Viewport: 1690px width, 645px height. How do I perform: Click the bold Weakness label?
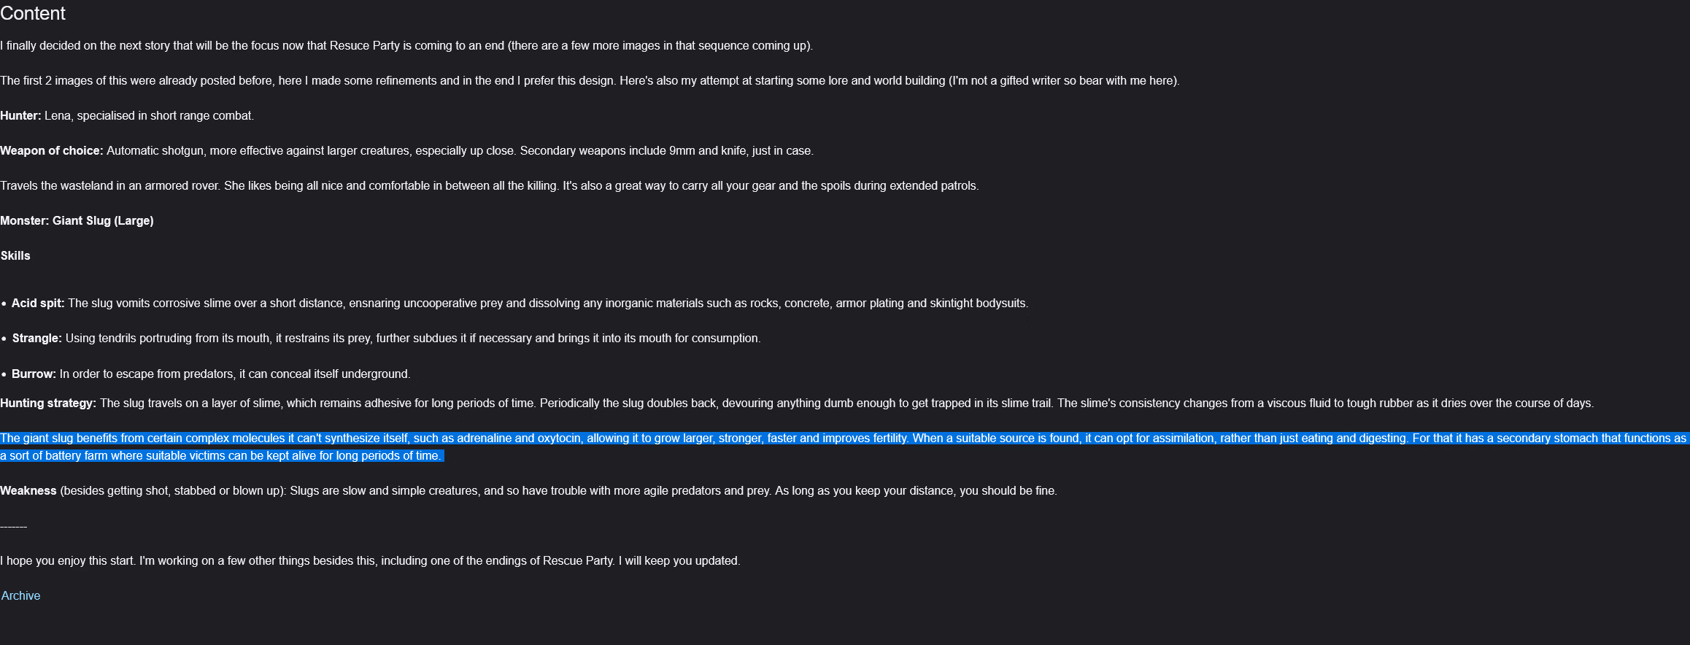pyautogui.click(x=28, y=491)
